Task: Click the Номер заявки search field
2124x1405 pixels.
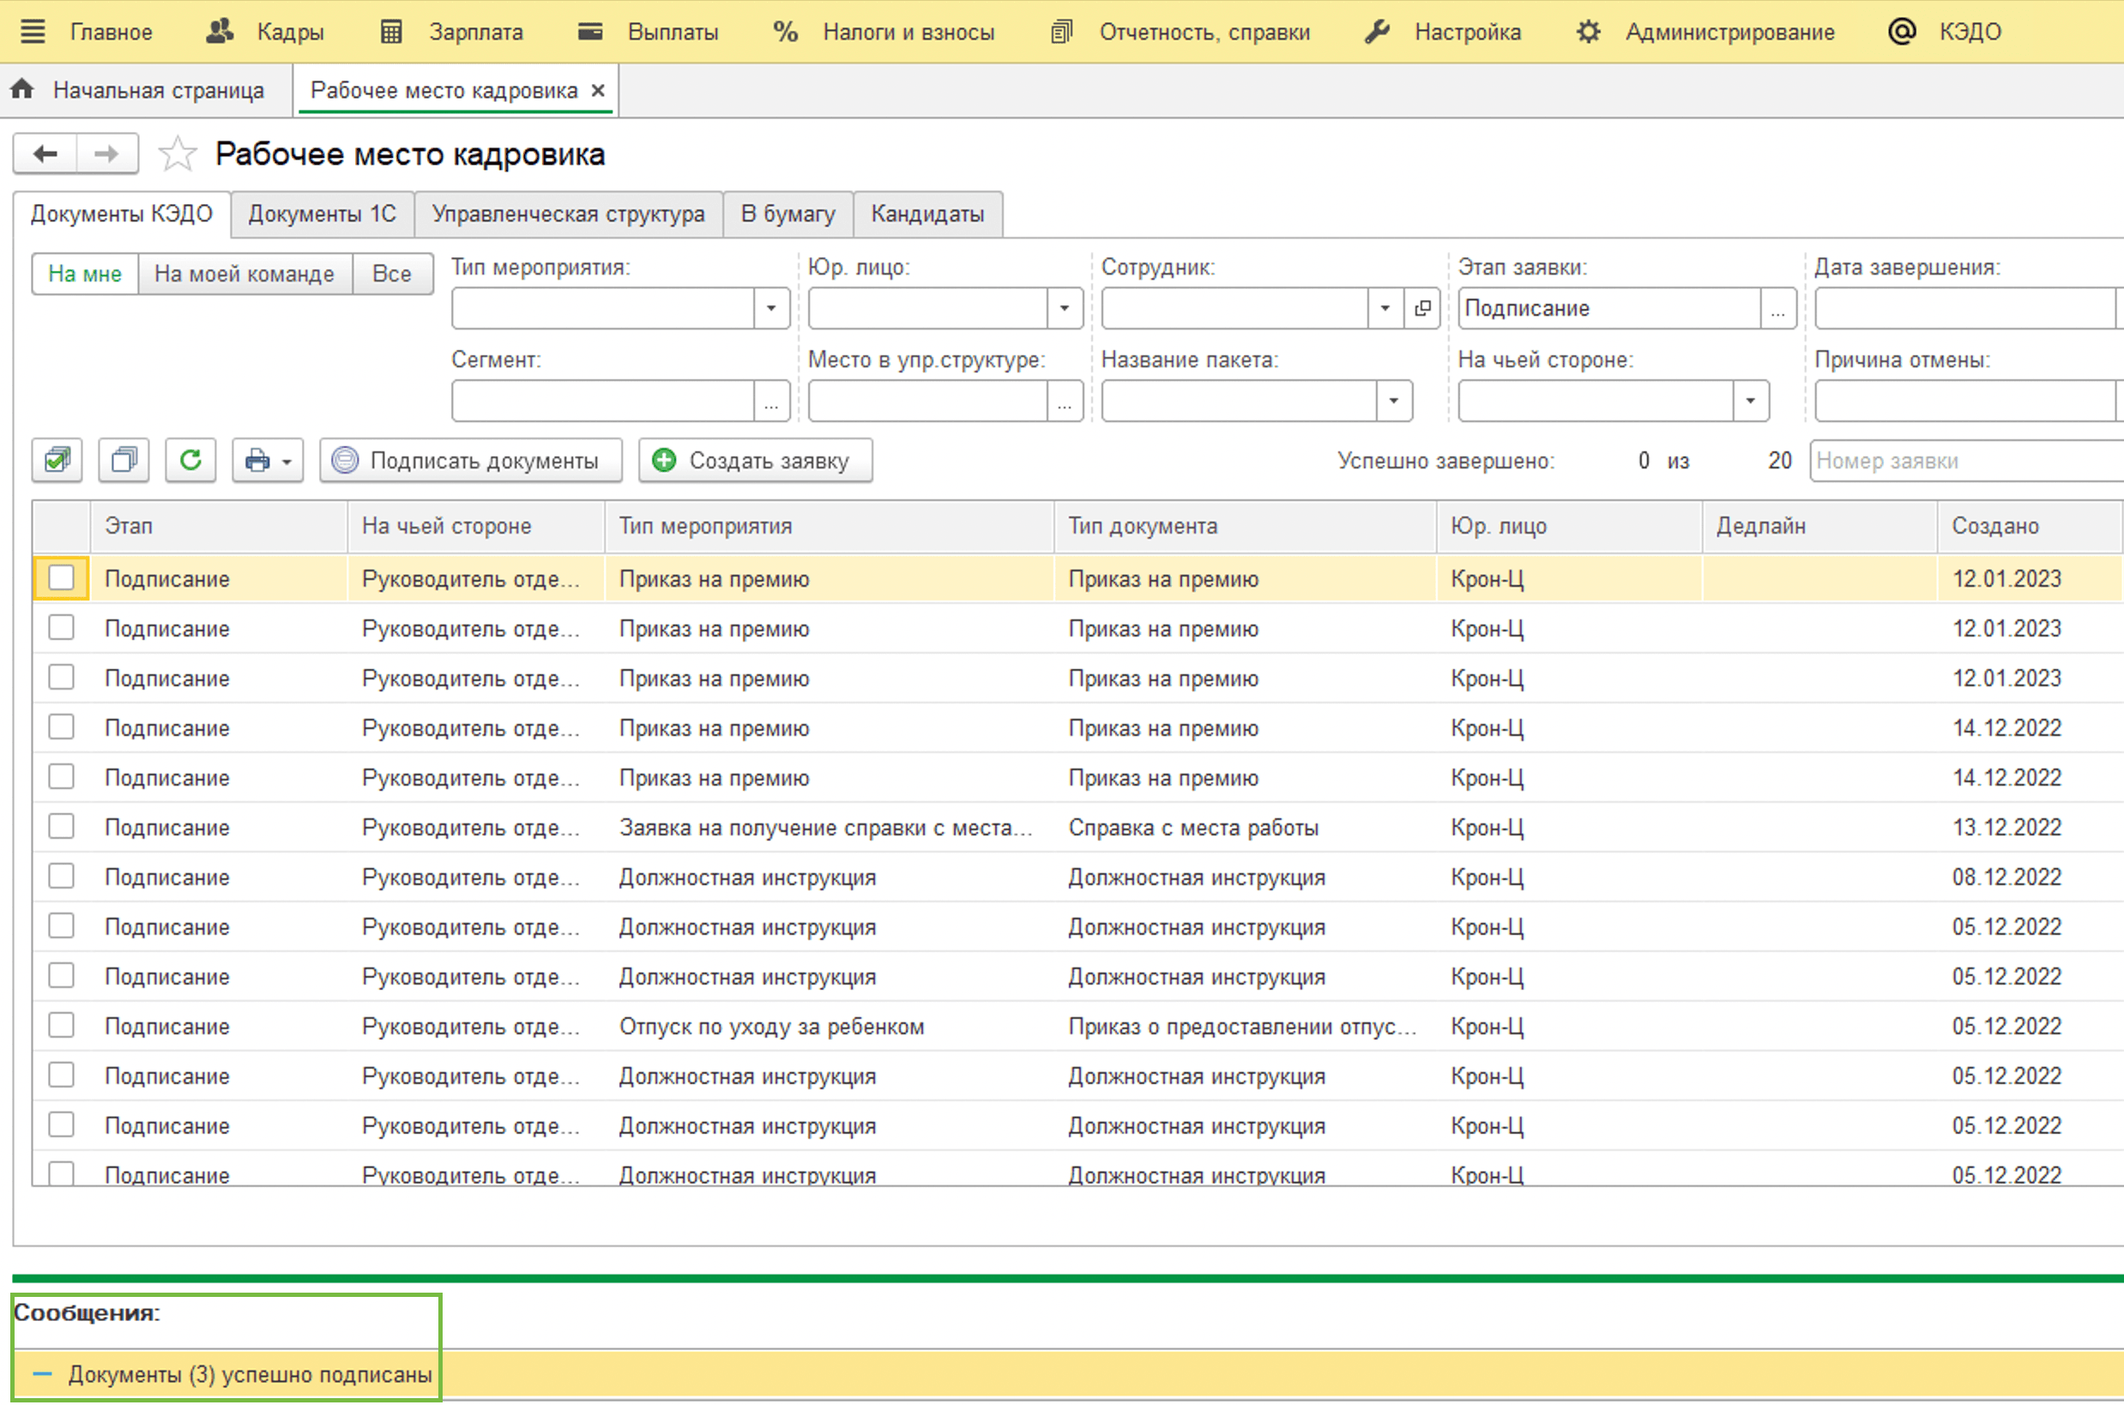Action: pyautogui.click(x=1966, y=461)
